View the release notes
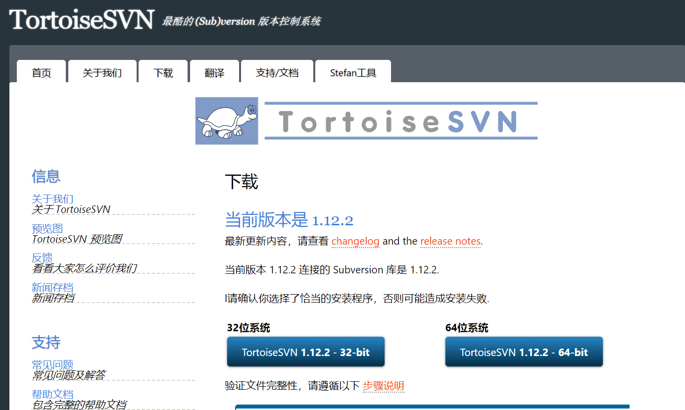The width and height of the screenshot is (685, 410). coord(450,241)
